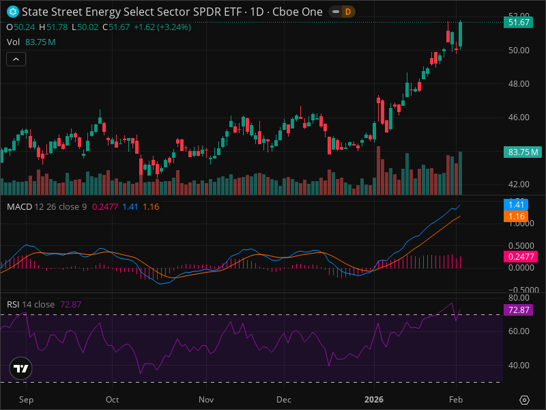Image resolution: width=546 pixels, height=410 pixels.
Task: Click the Feb label on time axis
Action: pos(456,400)
